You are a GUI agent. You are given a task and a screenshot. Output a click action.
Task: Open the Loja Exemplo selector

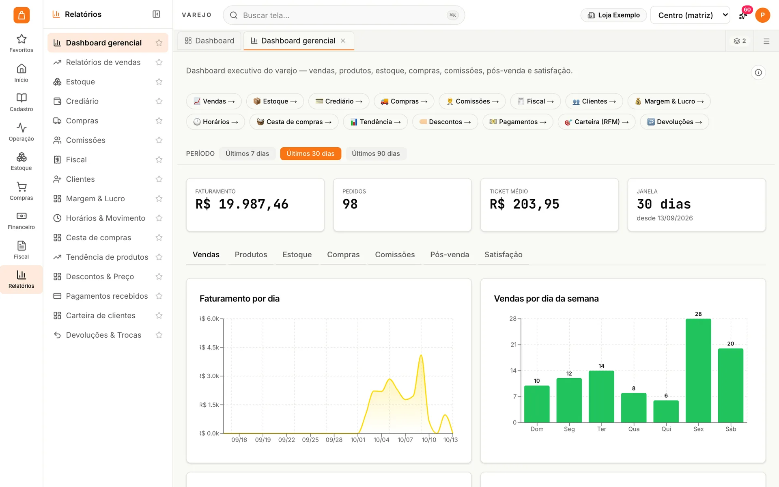pos(613,15)
